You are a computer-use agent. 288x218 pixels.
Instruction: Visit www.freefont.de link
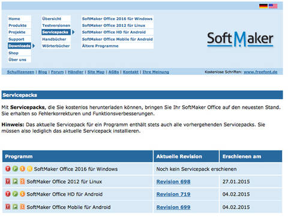pyautogui.click(x=260, y=72)
